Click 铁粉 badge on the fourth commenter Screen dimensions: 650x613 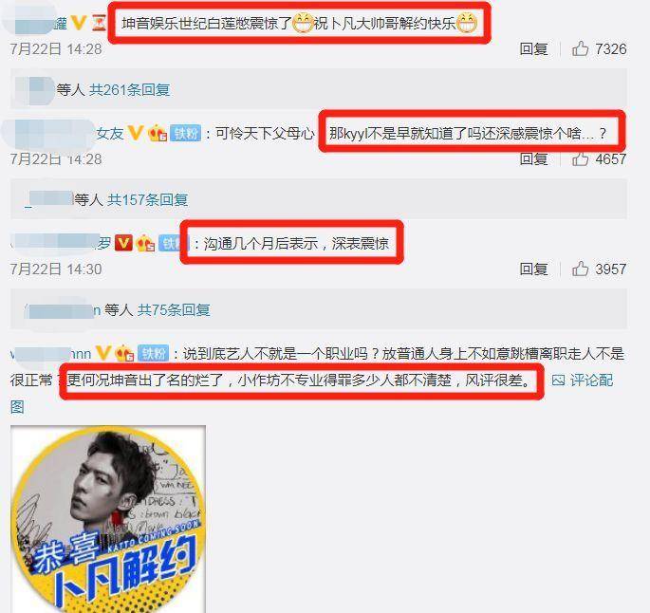point(154,353)
